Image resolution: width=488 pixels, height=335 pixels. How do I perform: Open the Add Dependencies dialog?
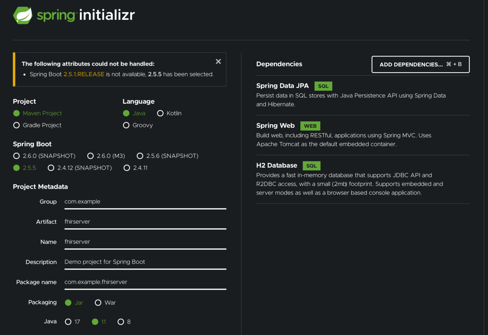tap(420, 65)
